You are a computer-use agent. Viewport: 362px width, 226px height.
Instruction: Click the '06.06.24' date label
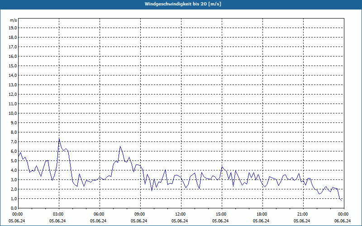coord(343,221)
